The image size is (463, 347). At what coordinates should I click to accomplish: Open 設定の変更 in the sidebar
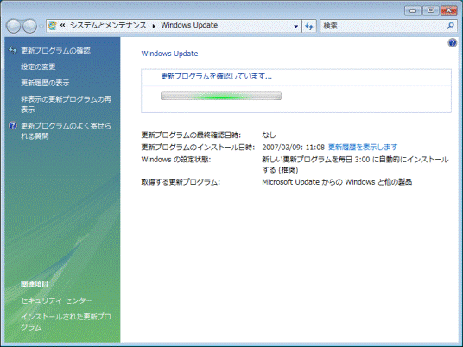[38, 66]
